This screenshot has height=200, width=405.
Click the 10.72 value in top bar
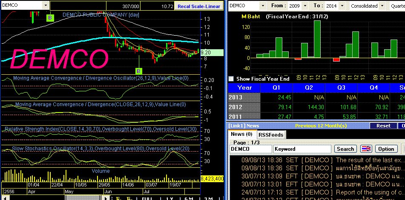click(167, 7)
